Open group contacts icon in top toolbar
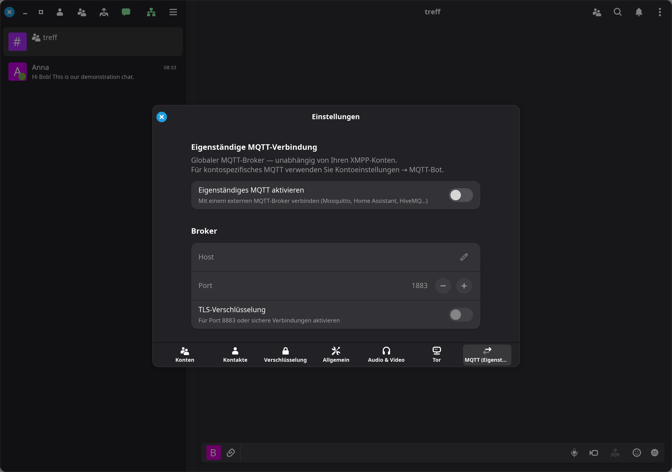The image size is (672, 472). pyautogui.click(x=82, y=12)
